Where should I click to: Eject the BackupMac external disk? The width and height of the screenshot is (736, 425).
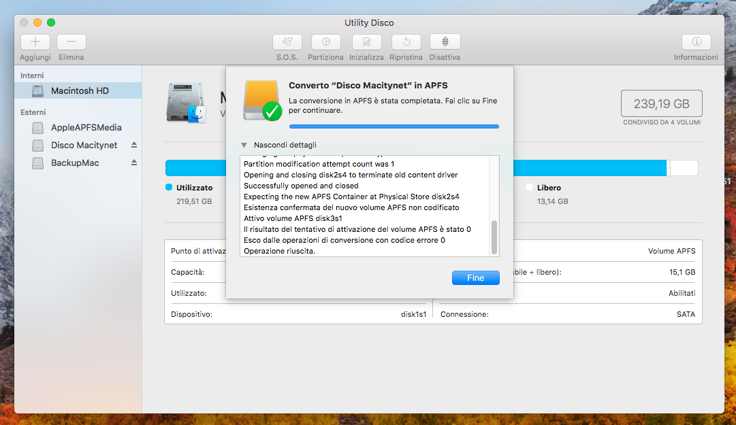tap(134, 163)
